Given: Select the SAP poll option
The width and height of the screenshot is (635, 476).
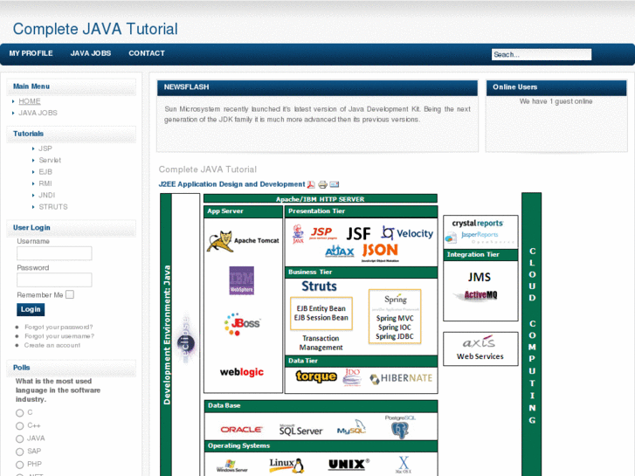Looking at the screenshot, I should pos(19,452).
